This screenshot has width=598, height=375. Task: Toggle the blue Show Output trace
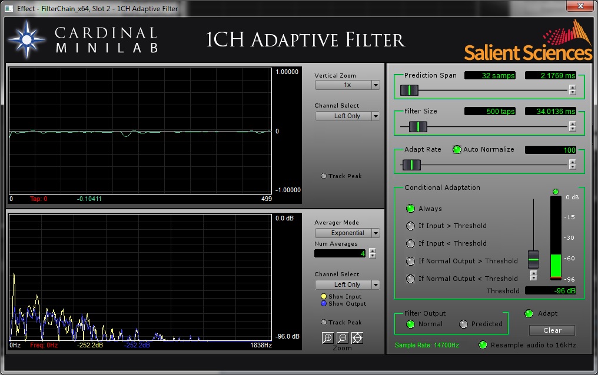click(324, 303)
